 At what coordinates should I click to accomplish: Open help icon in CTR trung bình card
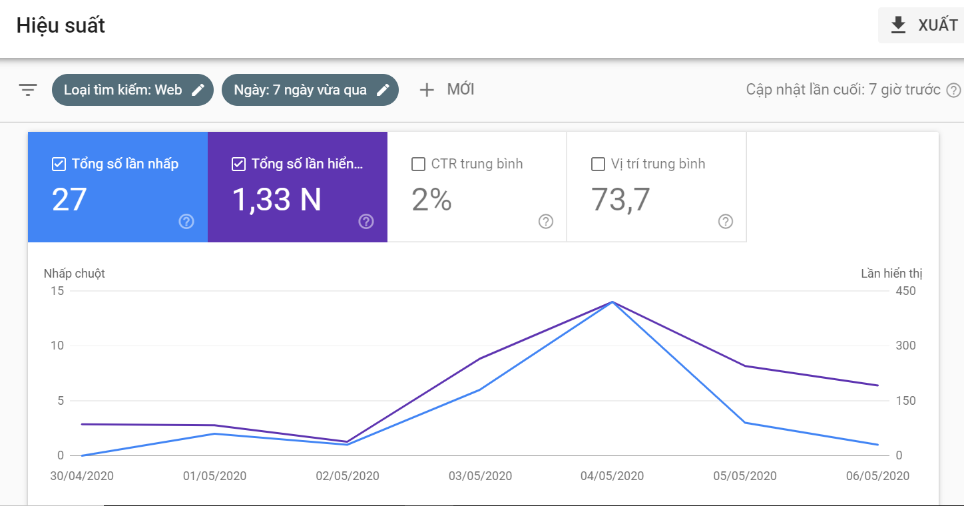tap(546, 222)
